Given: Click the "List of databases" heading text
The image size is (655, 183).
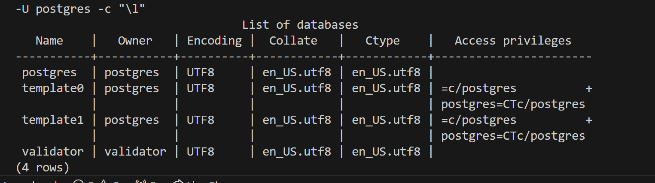Looking at the screenshot, I should [300, 25].
